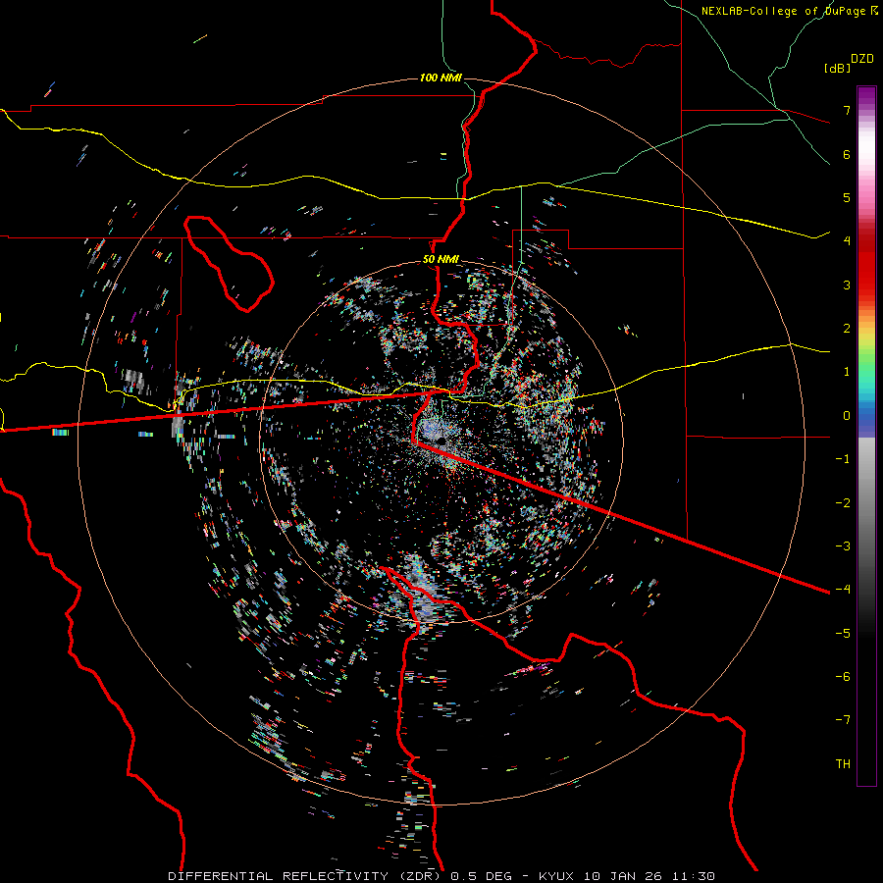This screenshot has width=883, height=883.
Task: Click the 100 NMI range ring label
Action: (x=441, y=78)
